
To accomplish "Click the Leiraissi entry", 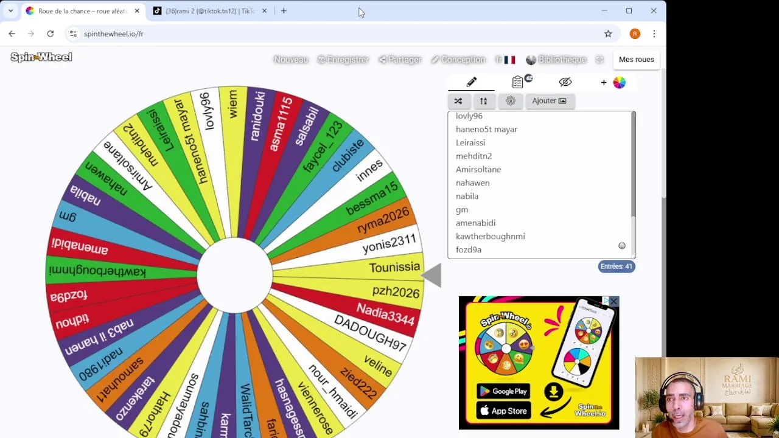I will click(470, 142).
